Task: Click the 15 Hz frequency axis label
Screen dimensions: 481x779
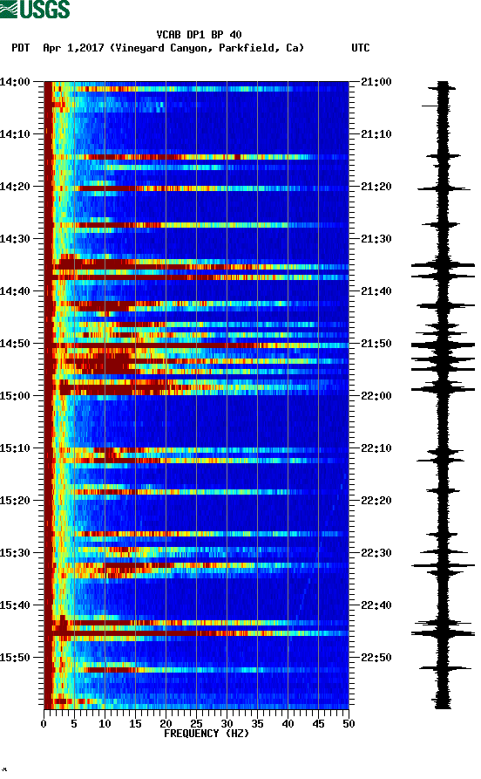Action: tap(135, 724)
